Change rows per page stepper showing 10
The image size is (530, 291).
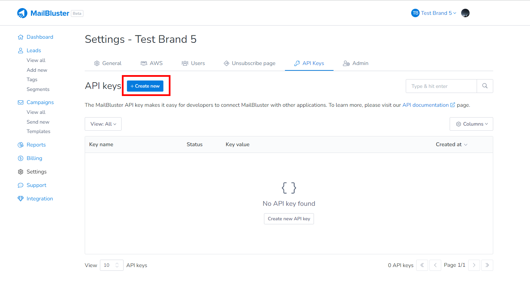click(x=112, y=265)
